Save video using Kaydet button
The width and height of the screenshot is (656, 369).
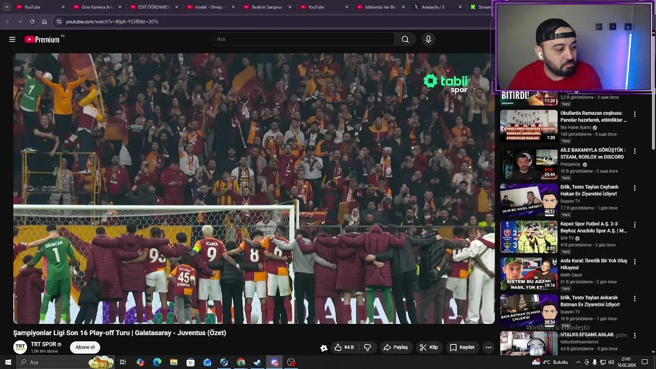point(462,347)
